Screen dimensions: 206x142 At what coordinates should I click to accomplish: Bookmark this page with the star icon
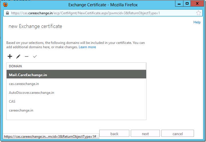pyautogui.click(x=198, y=13)
